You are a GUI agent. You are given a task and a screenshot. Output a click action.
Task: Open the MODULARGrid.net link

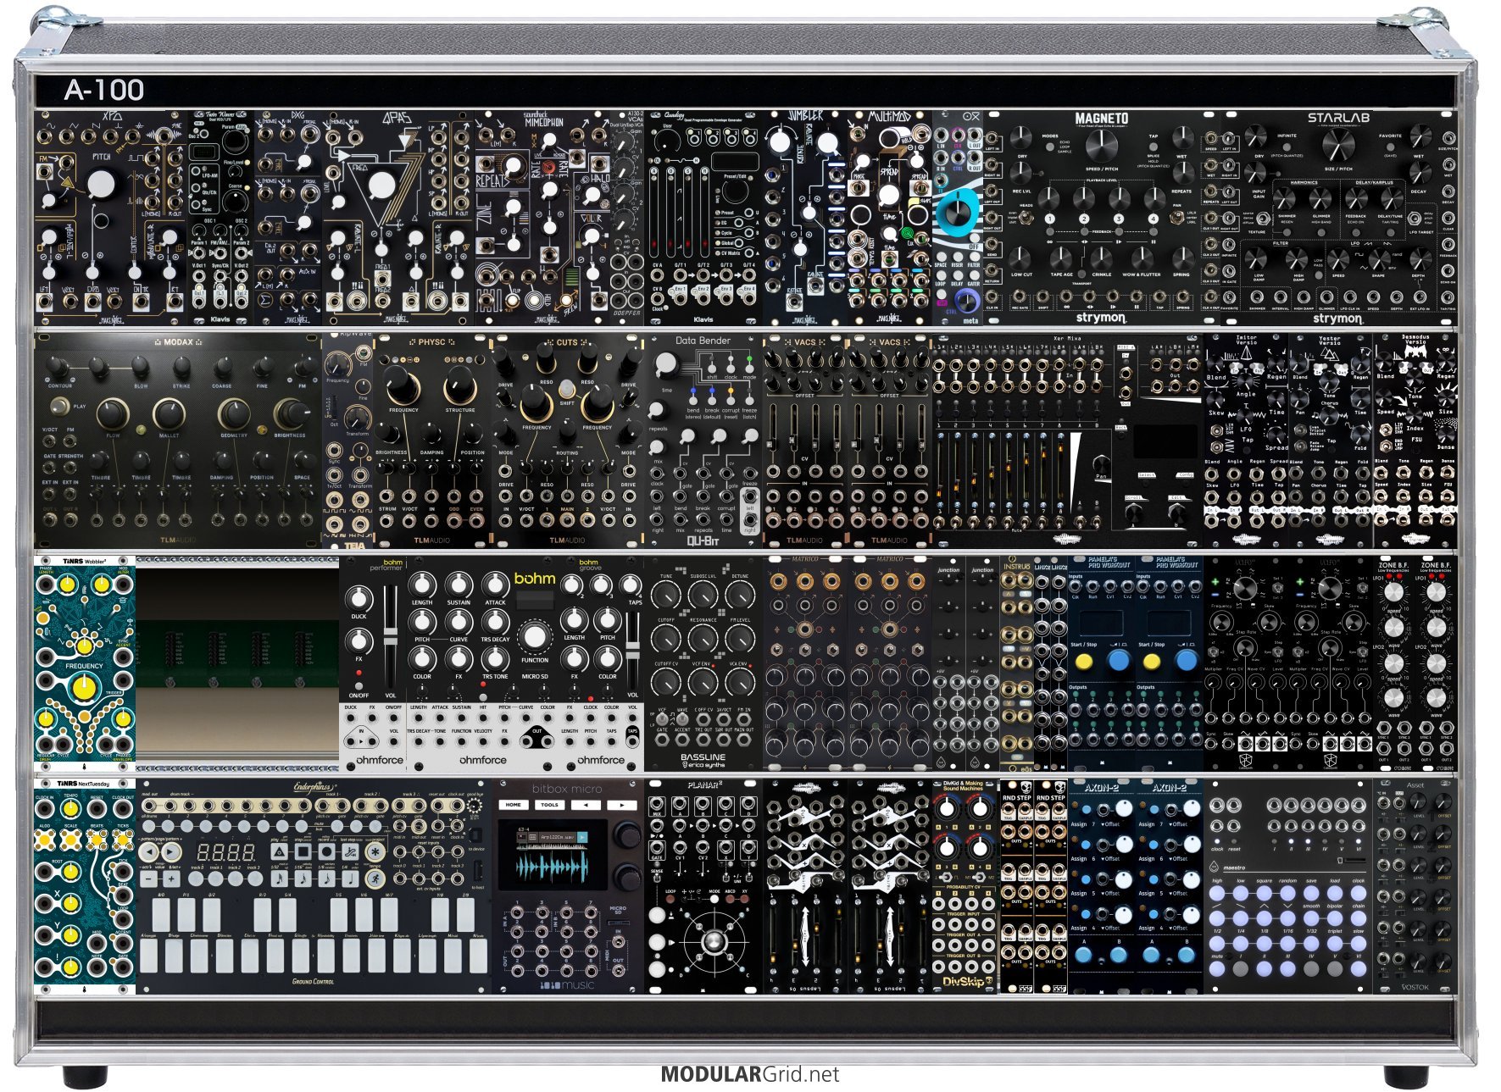(750, 1074)
